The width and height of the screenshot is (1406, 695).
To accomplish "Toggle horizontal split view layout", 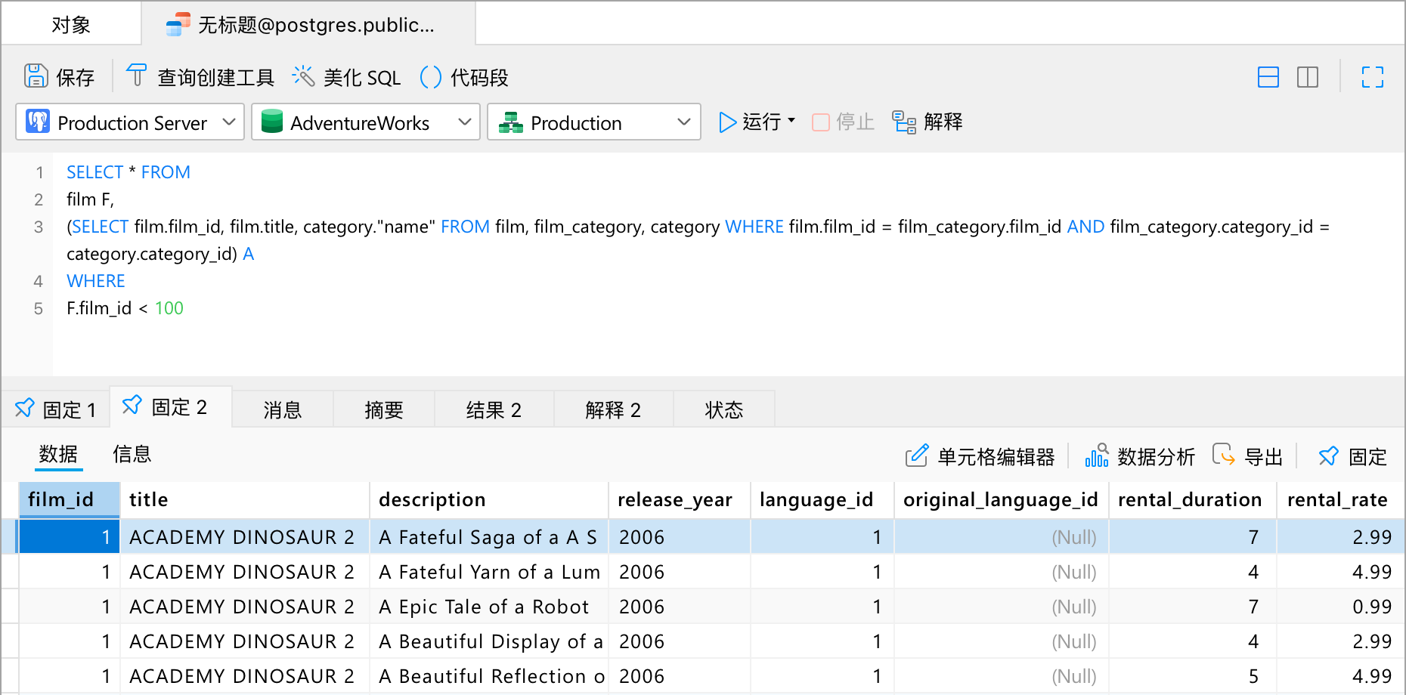I will [x=1268, y=78].
